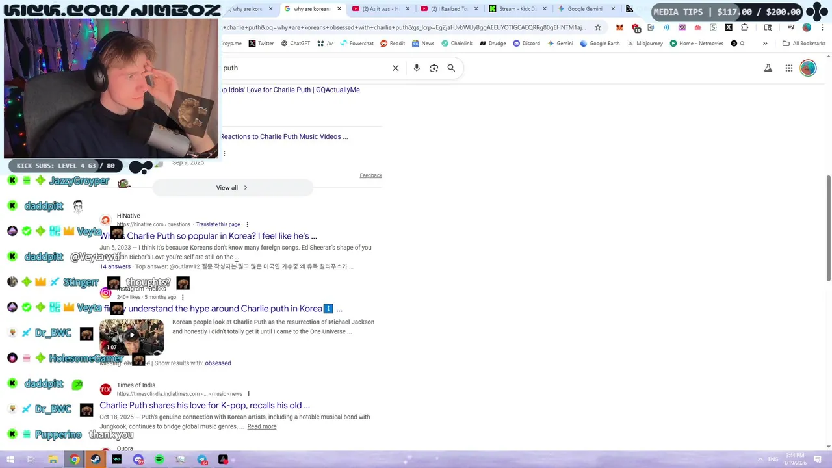Open Home – Netmovies bookmark
This screenshot has width=832, height=468.
click(x=696, y=44)
